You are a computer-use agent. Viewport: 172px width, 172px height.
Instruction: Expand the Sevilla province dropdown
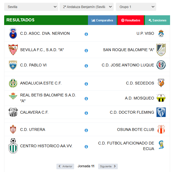(x=31, y=7)
